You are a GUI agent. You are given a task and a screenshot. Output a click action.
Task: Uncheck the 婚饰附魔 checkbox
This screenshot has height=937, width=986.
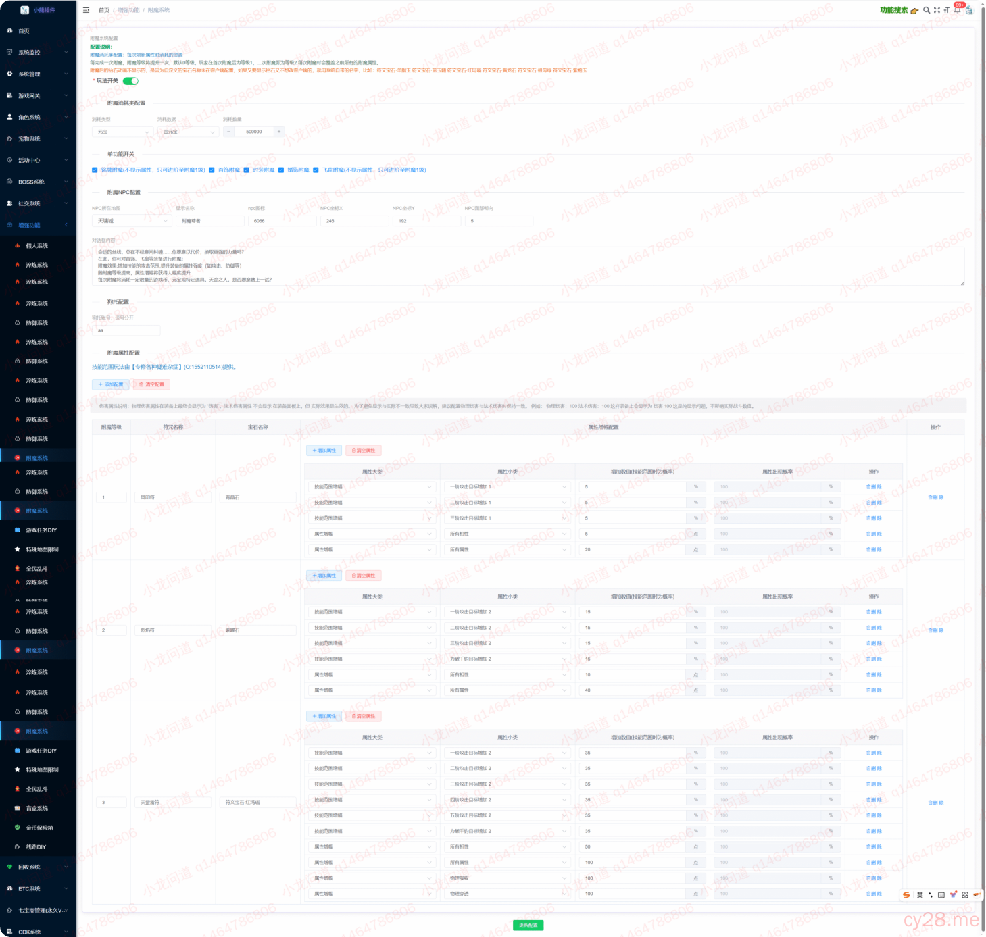pos(281,170)
